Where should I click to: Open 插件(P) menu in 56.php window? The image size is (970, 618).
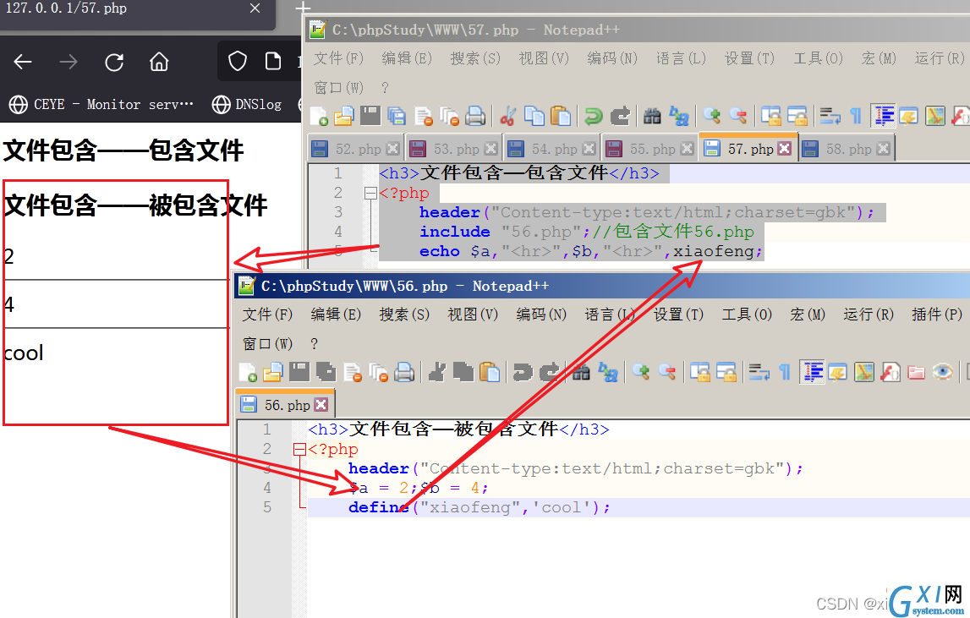click(936, 314)
